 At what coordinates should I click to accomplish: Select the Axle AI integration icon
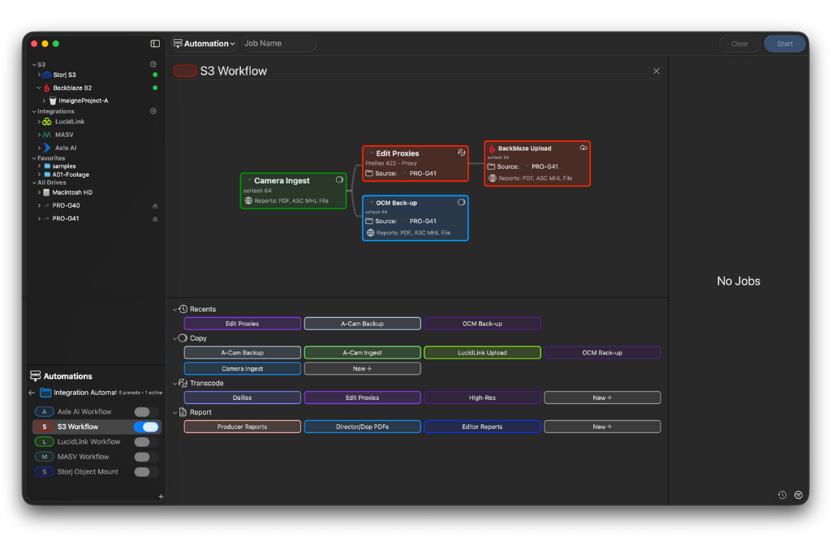point(47,148)
